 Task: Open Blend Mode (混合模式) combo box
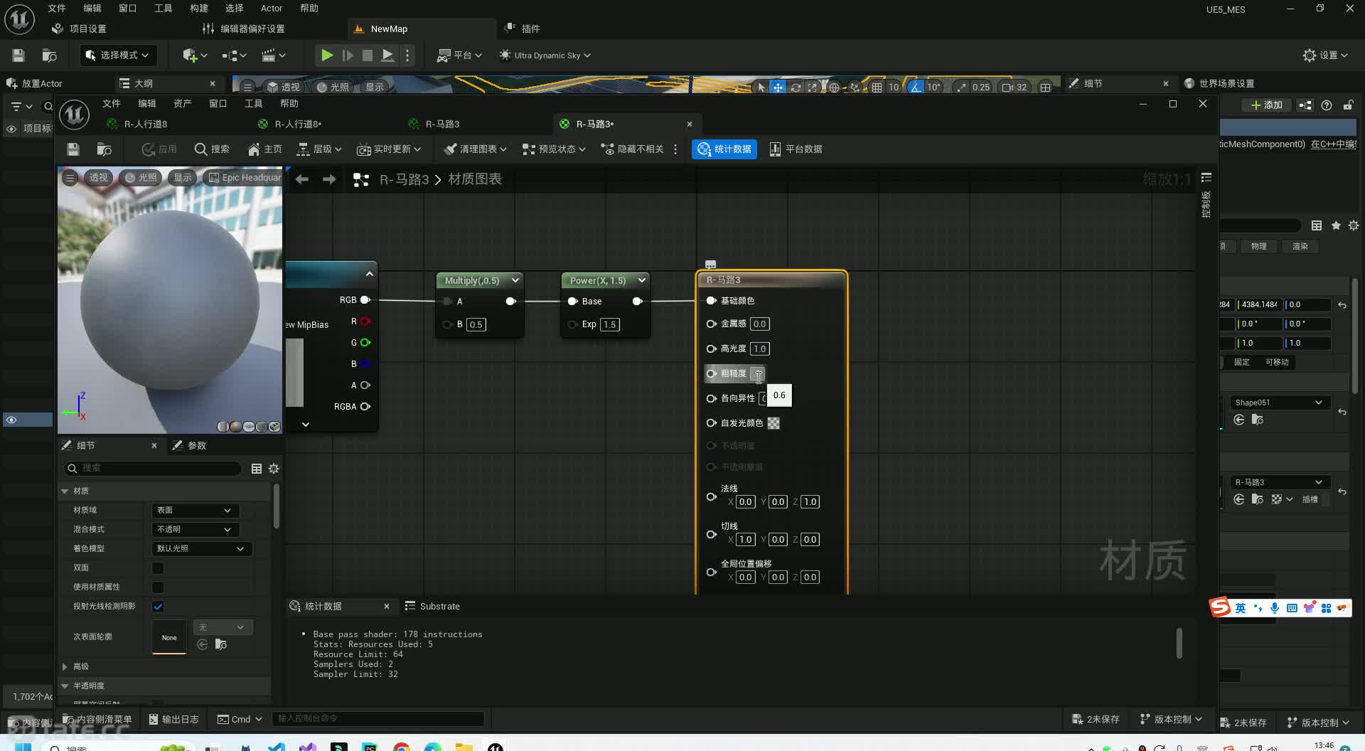(x=195, y=530)
